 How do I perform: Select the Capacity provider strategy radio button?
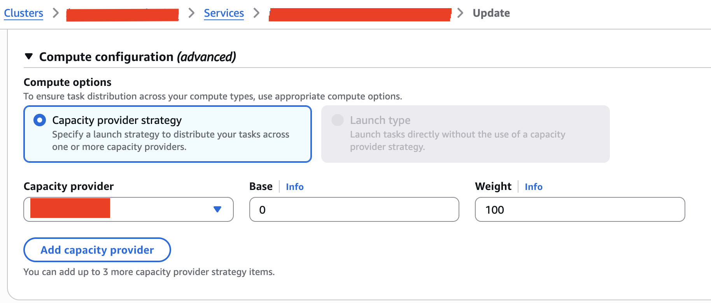(40, 120)
